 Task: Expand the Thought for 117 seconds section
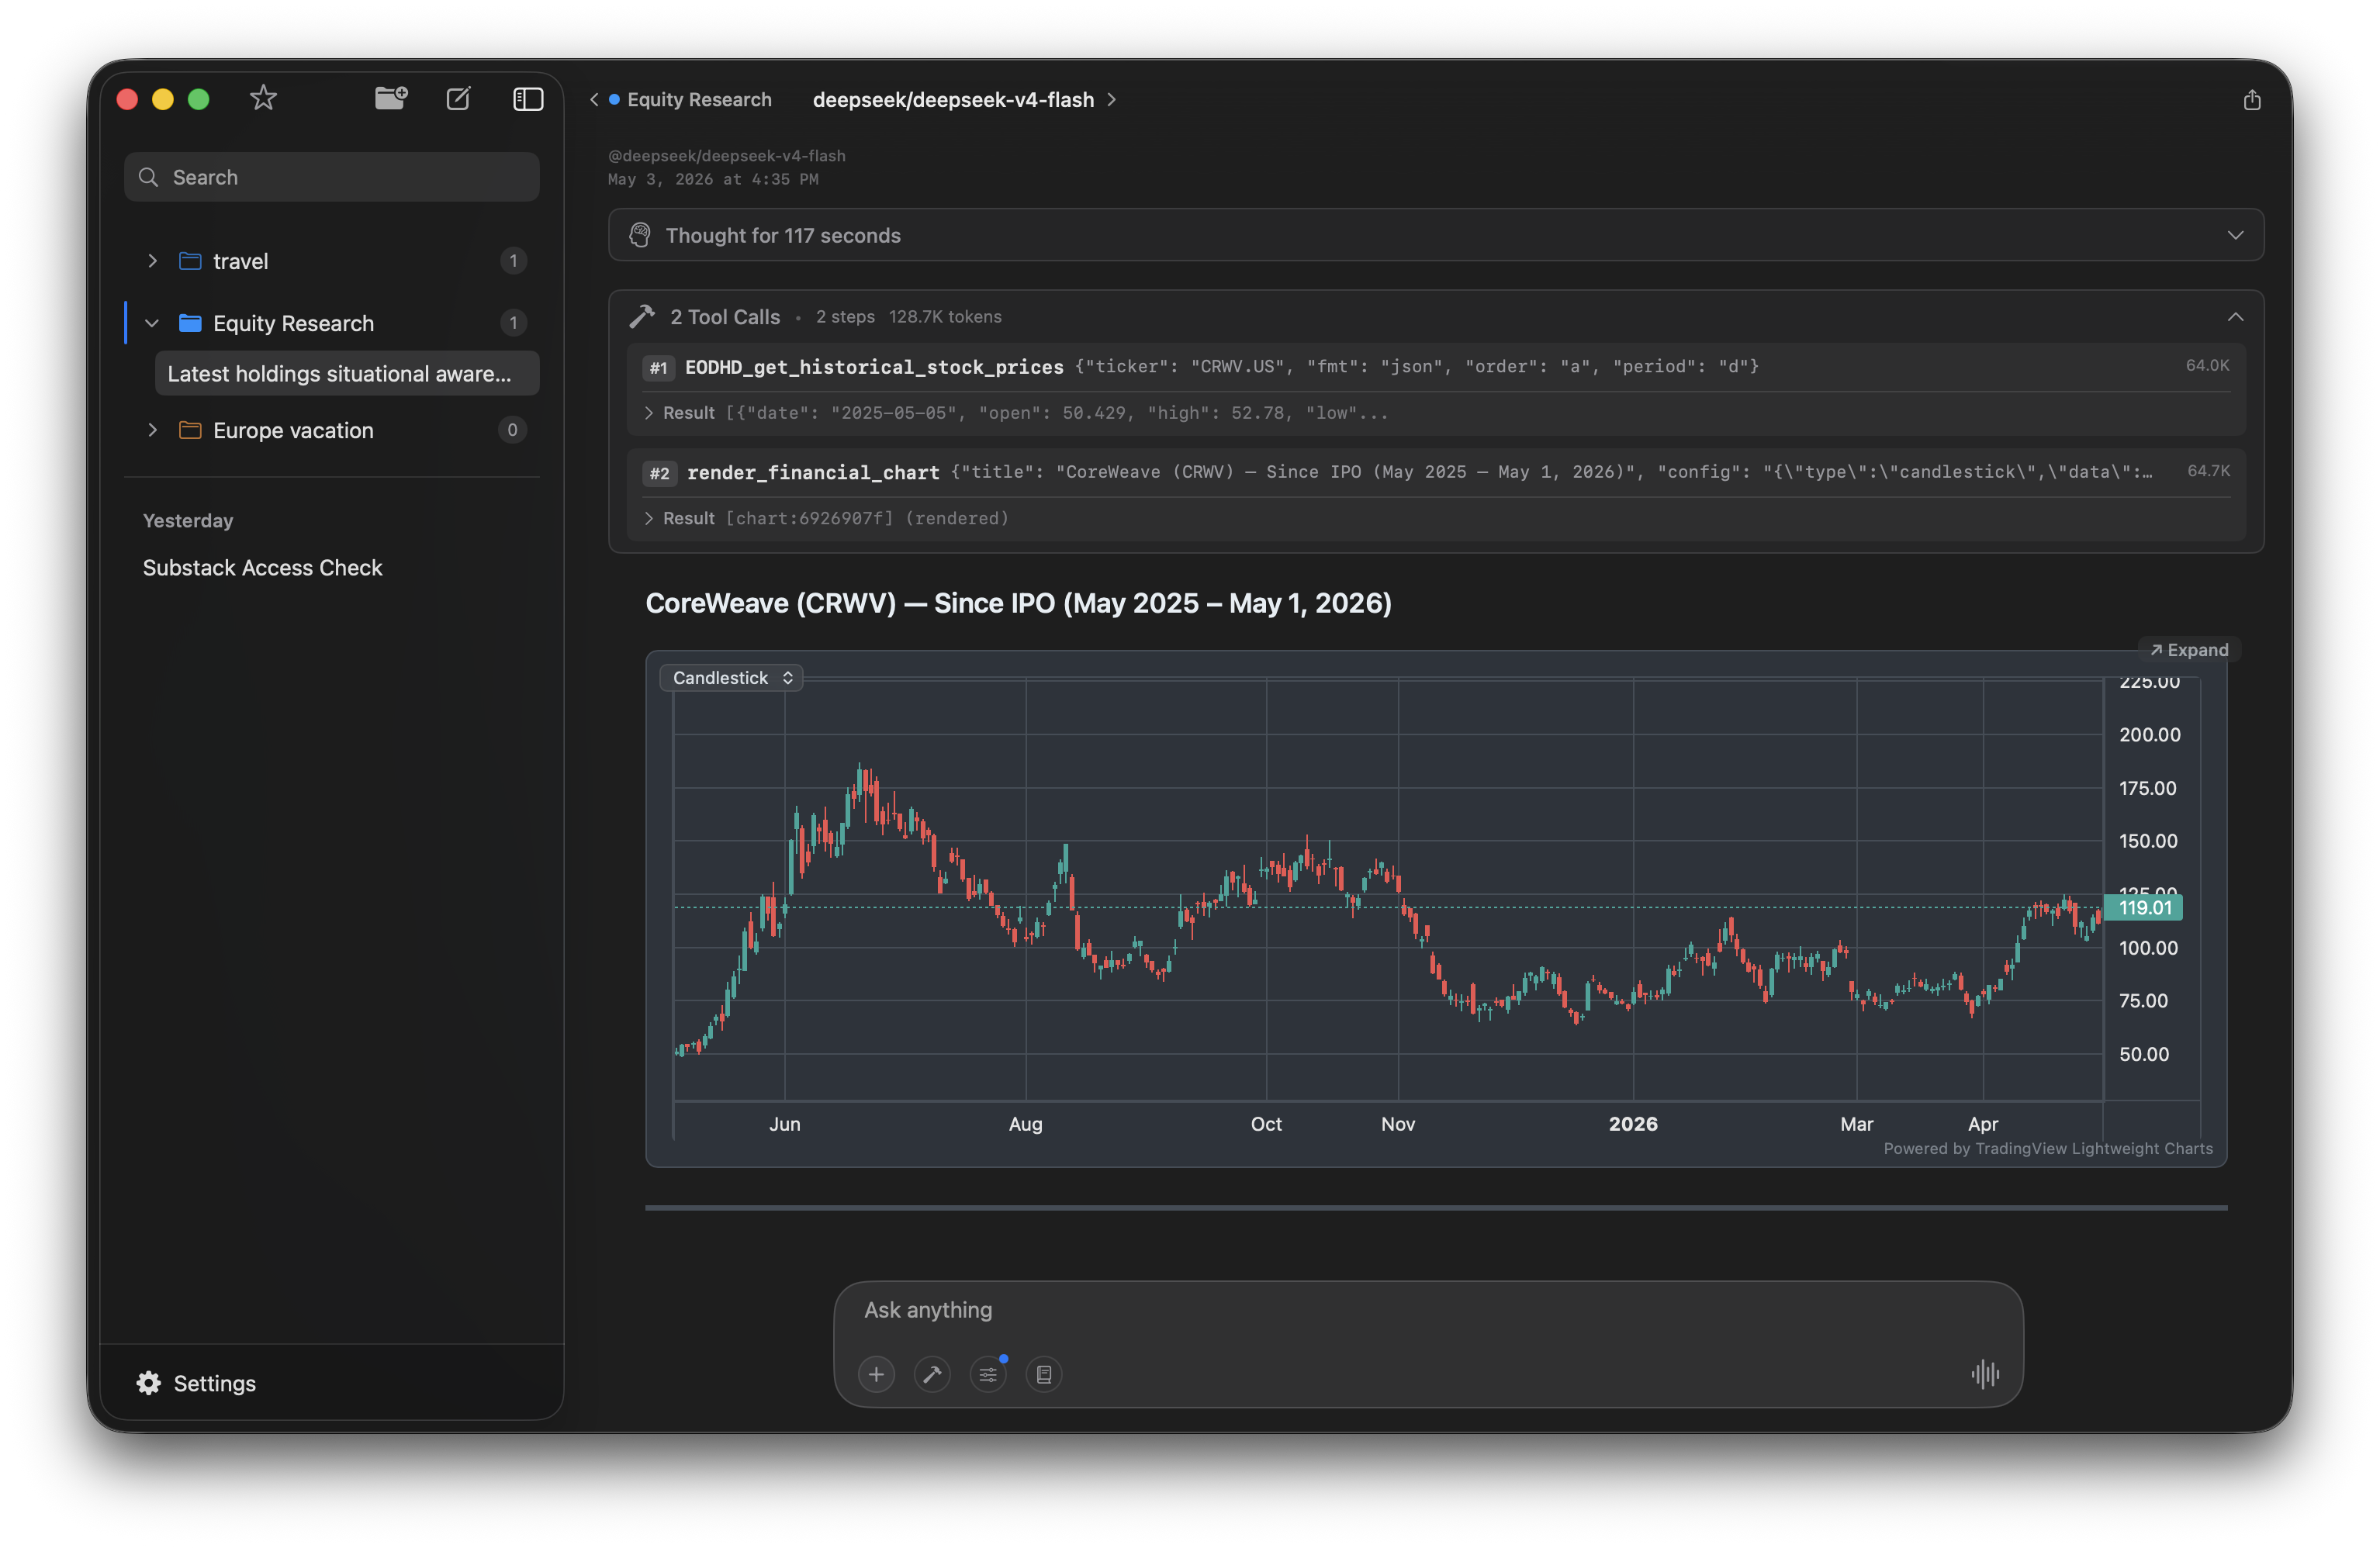pyautogui.click(x=1436, y=235)
